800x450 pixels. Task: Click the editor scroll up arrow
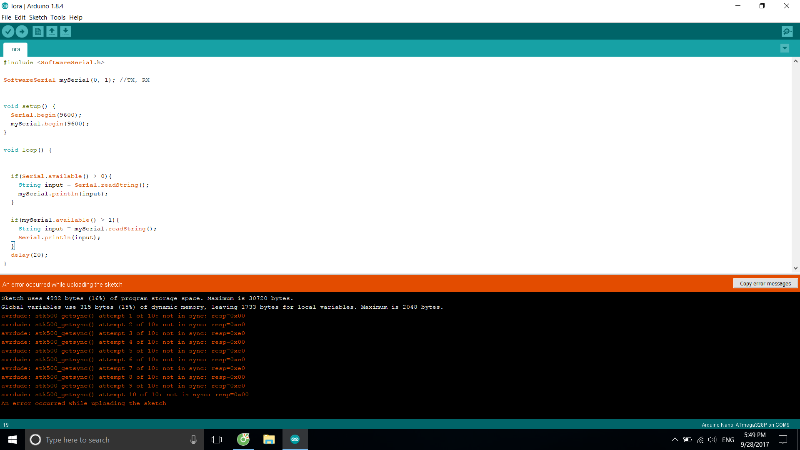pos(795,61)
